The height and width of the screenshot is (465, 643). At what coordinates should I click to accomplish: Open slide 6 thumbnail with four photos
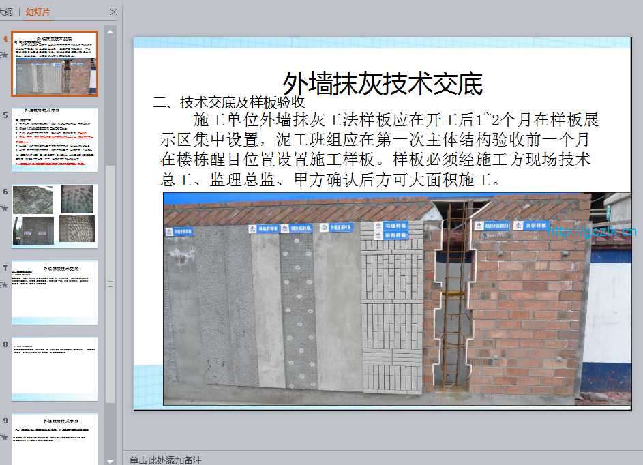coord(55,215)
